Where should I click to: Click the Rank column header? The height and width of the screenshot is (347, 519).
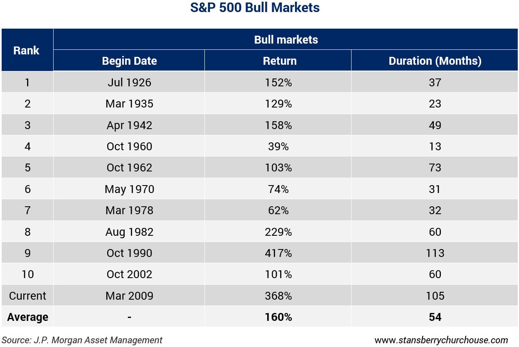[x=26, y=50]
